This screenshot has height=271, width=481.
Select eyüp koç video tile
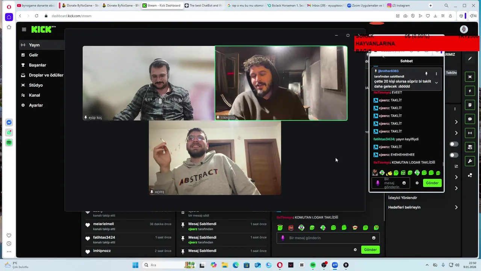tap(149, 83)
